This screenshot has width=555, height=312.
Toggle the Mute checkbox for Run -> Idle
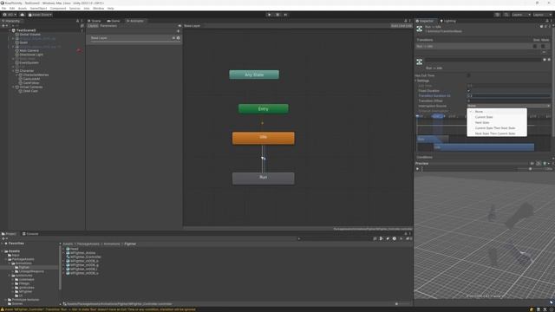coord(543,46)
